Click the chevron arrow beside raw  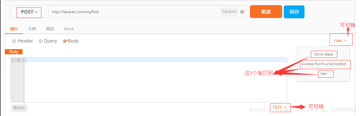[x=345, y=40]
